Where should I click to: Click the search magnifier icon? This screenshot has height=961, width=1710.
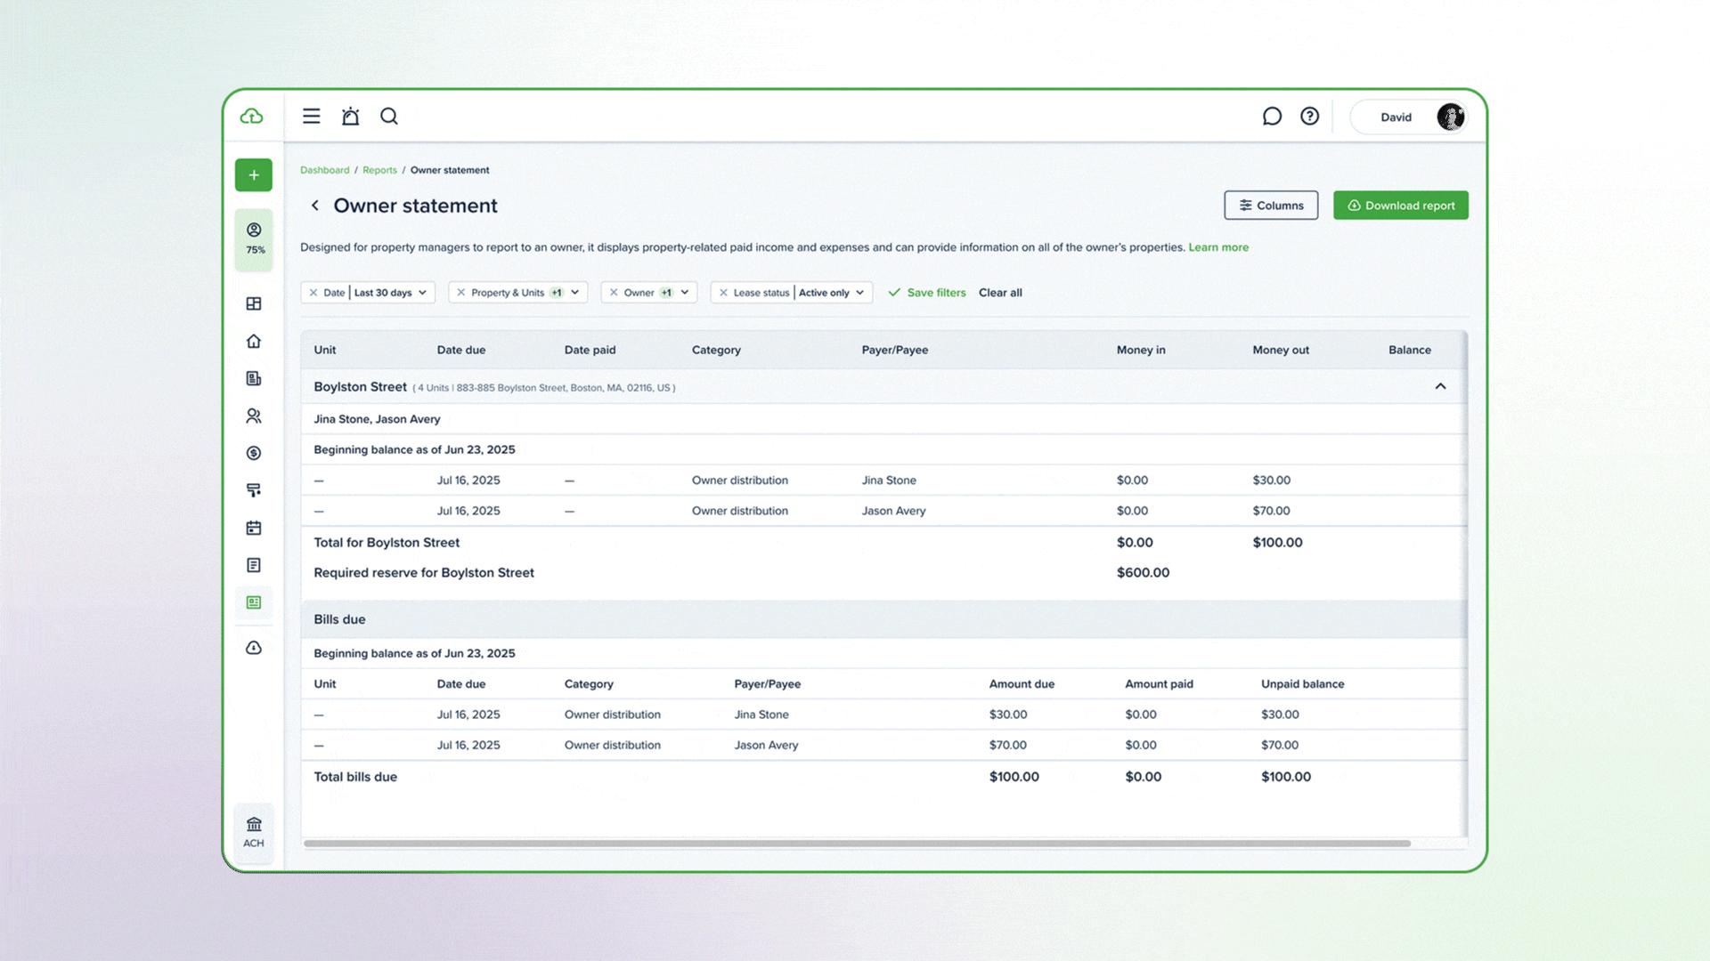point(389,117)
